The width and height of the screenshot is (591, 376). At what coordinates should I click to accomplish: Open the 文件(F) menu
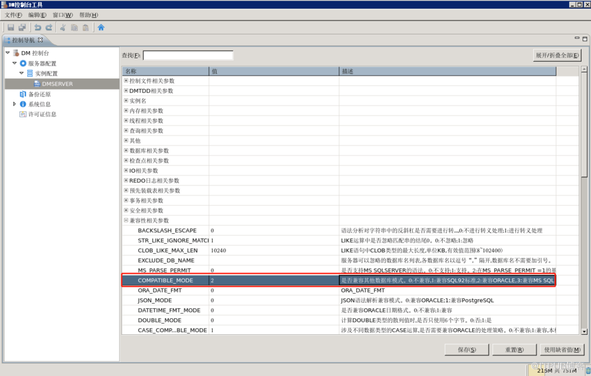[x=13, y=15]
